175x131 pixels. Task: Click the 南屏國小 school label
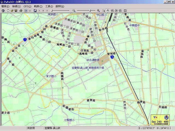click(53, 14)
